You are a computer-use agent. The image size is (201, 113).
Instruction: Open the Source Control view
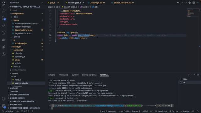[3, 18]
